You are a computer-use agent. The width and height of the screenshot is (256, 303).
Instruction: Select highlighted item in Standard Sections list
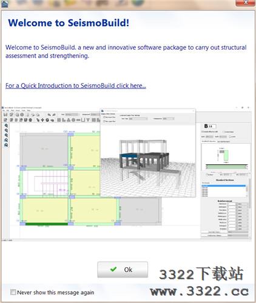click(223, 185)
